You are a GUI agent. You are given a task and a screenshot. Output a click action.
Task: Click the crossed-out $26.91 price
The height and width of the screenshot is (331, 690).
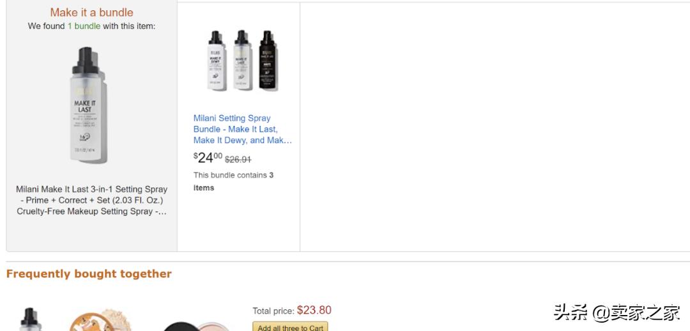[x=238, y=159]
